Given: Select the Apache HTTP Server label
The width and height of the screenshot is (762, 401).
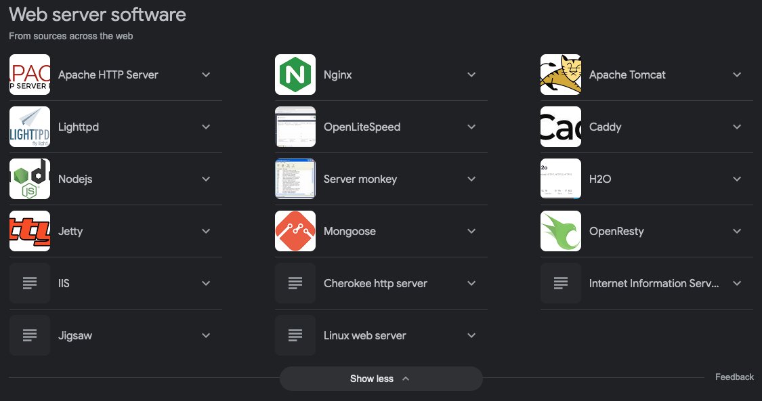Looking at the screenshot, I should pyautogui.click(x=108, y=75).
